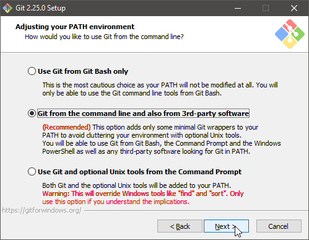Image resolution: width=309 pixels, height=240 pixels.
Task: Cancel the Git installation
Action: pos(279,226)
